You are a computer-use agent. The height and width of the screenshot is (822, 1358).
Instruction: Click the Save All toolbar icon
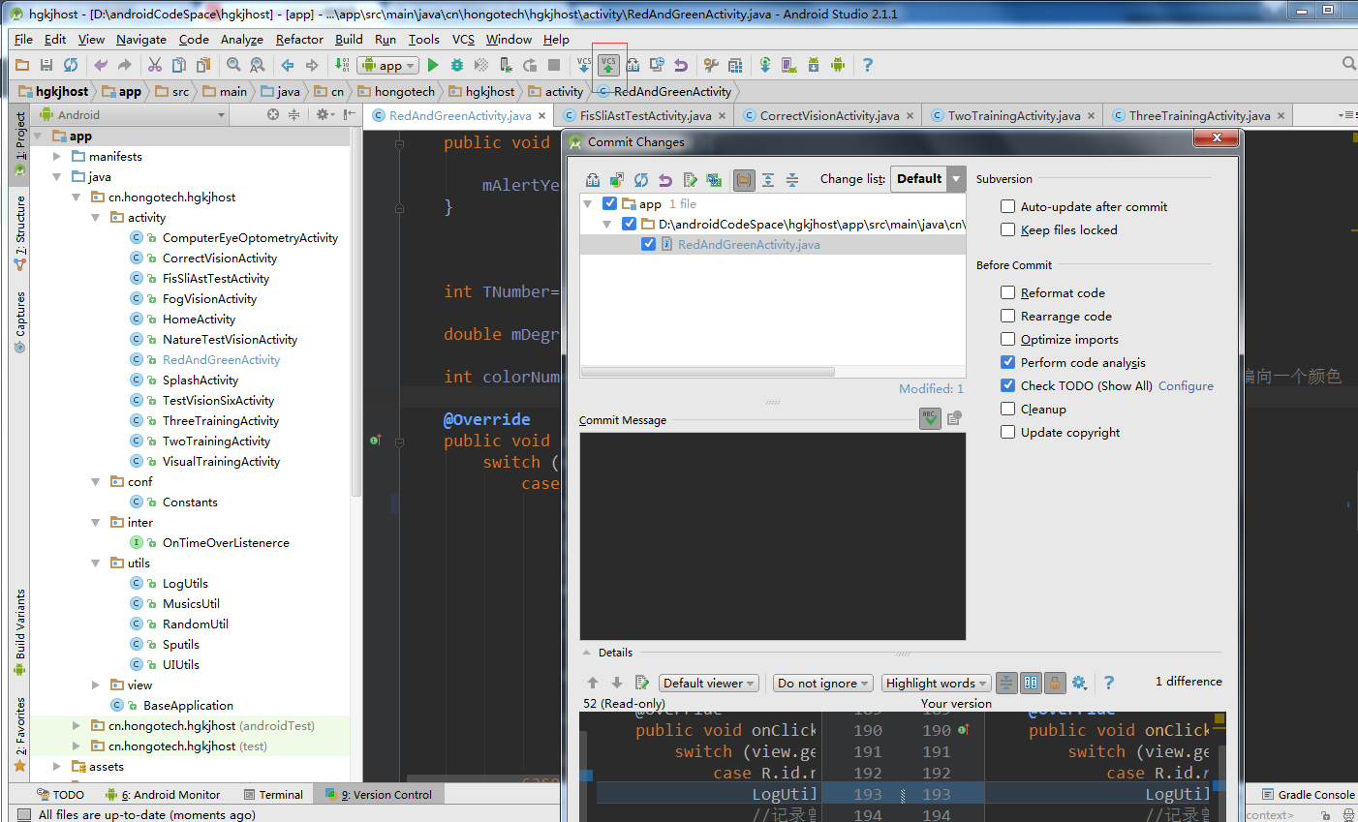46,65
